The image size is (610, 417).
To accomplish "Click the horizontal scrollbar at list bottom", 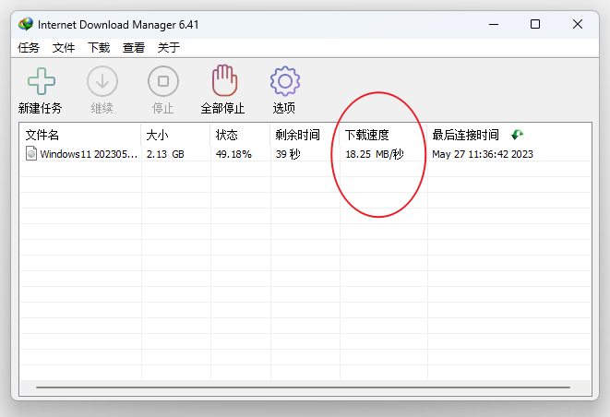I will (x=303, y=387).
